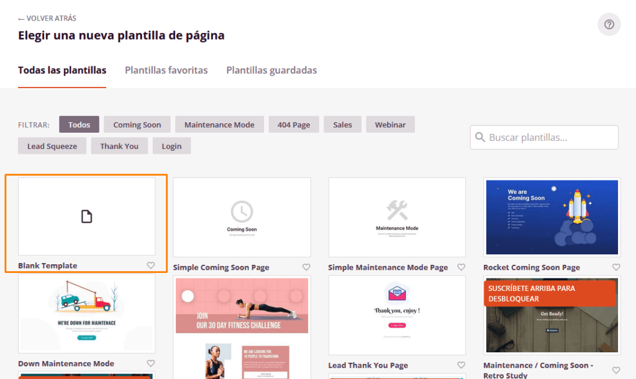Select the Thank You filter button
636x379 pixels.
click(119, 145)
